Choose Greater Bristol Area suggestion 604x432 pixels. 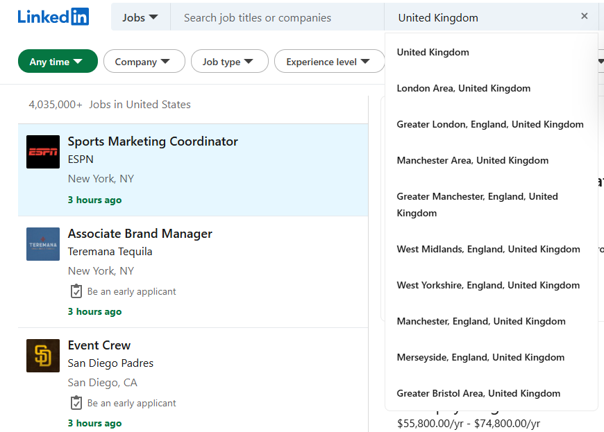click(491, 393)
